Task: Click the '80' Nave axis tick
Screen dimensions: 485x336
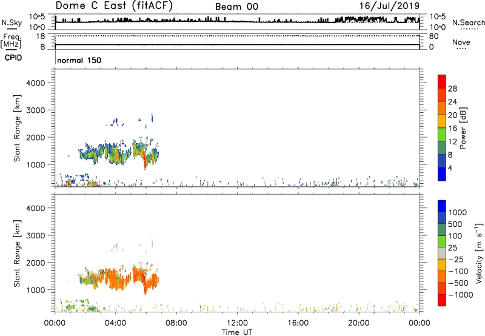Action: click(433, 36)
